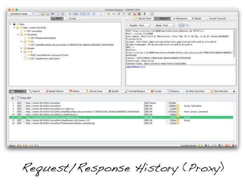
Task: Open the Alerts tab
Action: (74, 91)
